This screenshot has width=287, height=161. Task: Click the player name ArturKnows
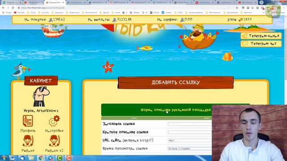tap(47, 110)
